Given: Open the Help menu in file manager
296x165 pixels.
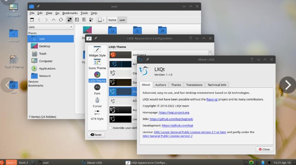Looking at the screenshot, I should [94, 13].
